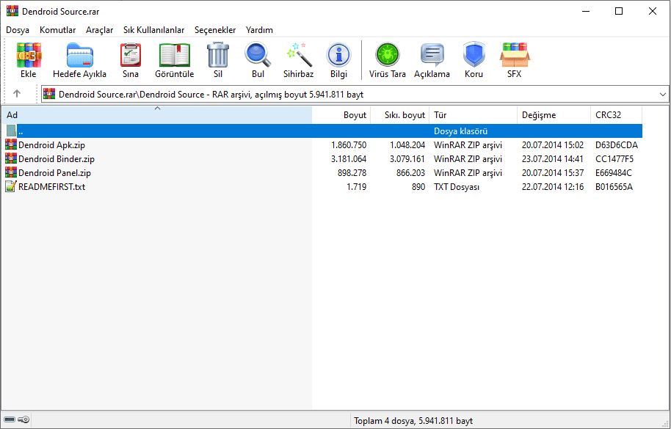671x429 pixels.
Task: Add an archive comment with Açıklama
Action: (x=432, y=60)
